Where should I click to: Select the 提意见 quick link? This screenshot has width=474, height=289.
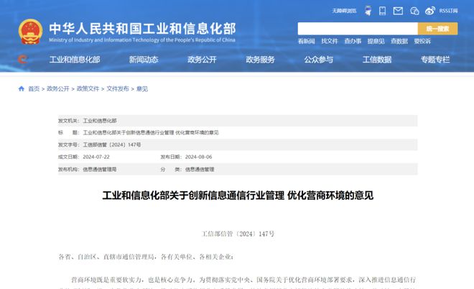pos(376,41)
